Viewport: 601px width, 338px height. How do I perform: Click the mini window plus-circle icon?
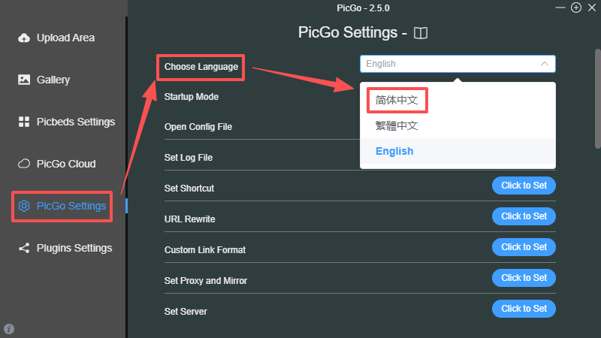point(576,8)
